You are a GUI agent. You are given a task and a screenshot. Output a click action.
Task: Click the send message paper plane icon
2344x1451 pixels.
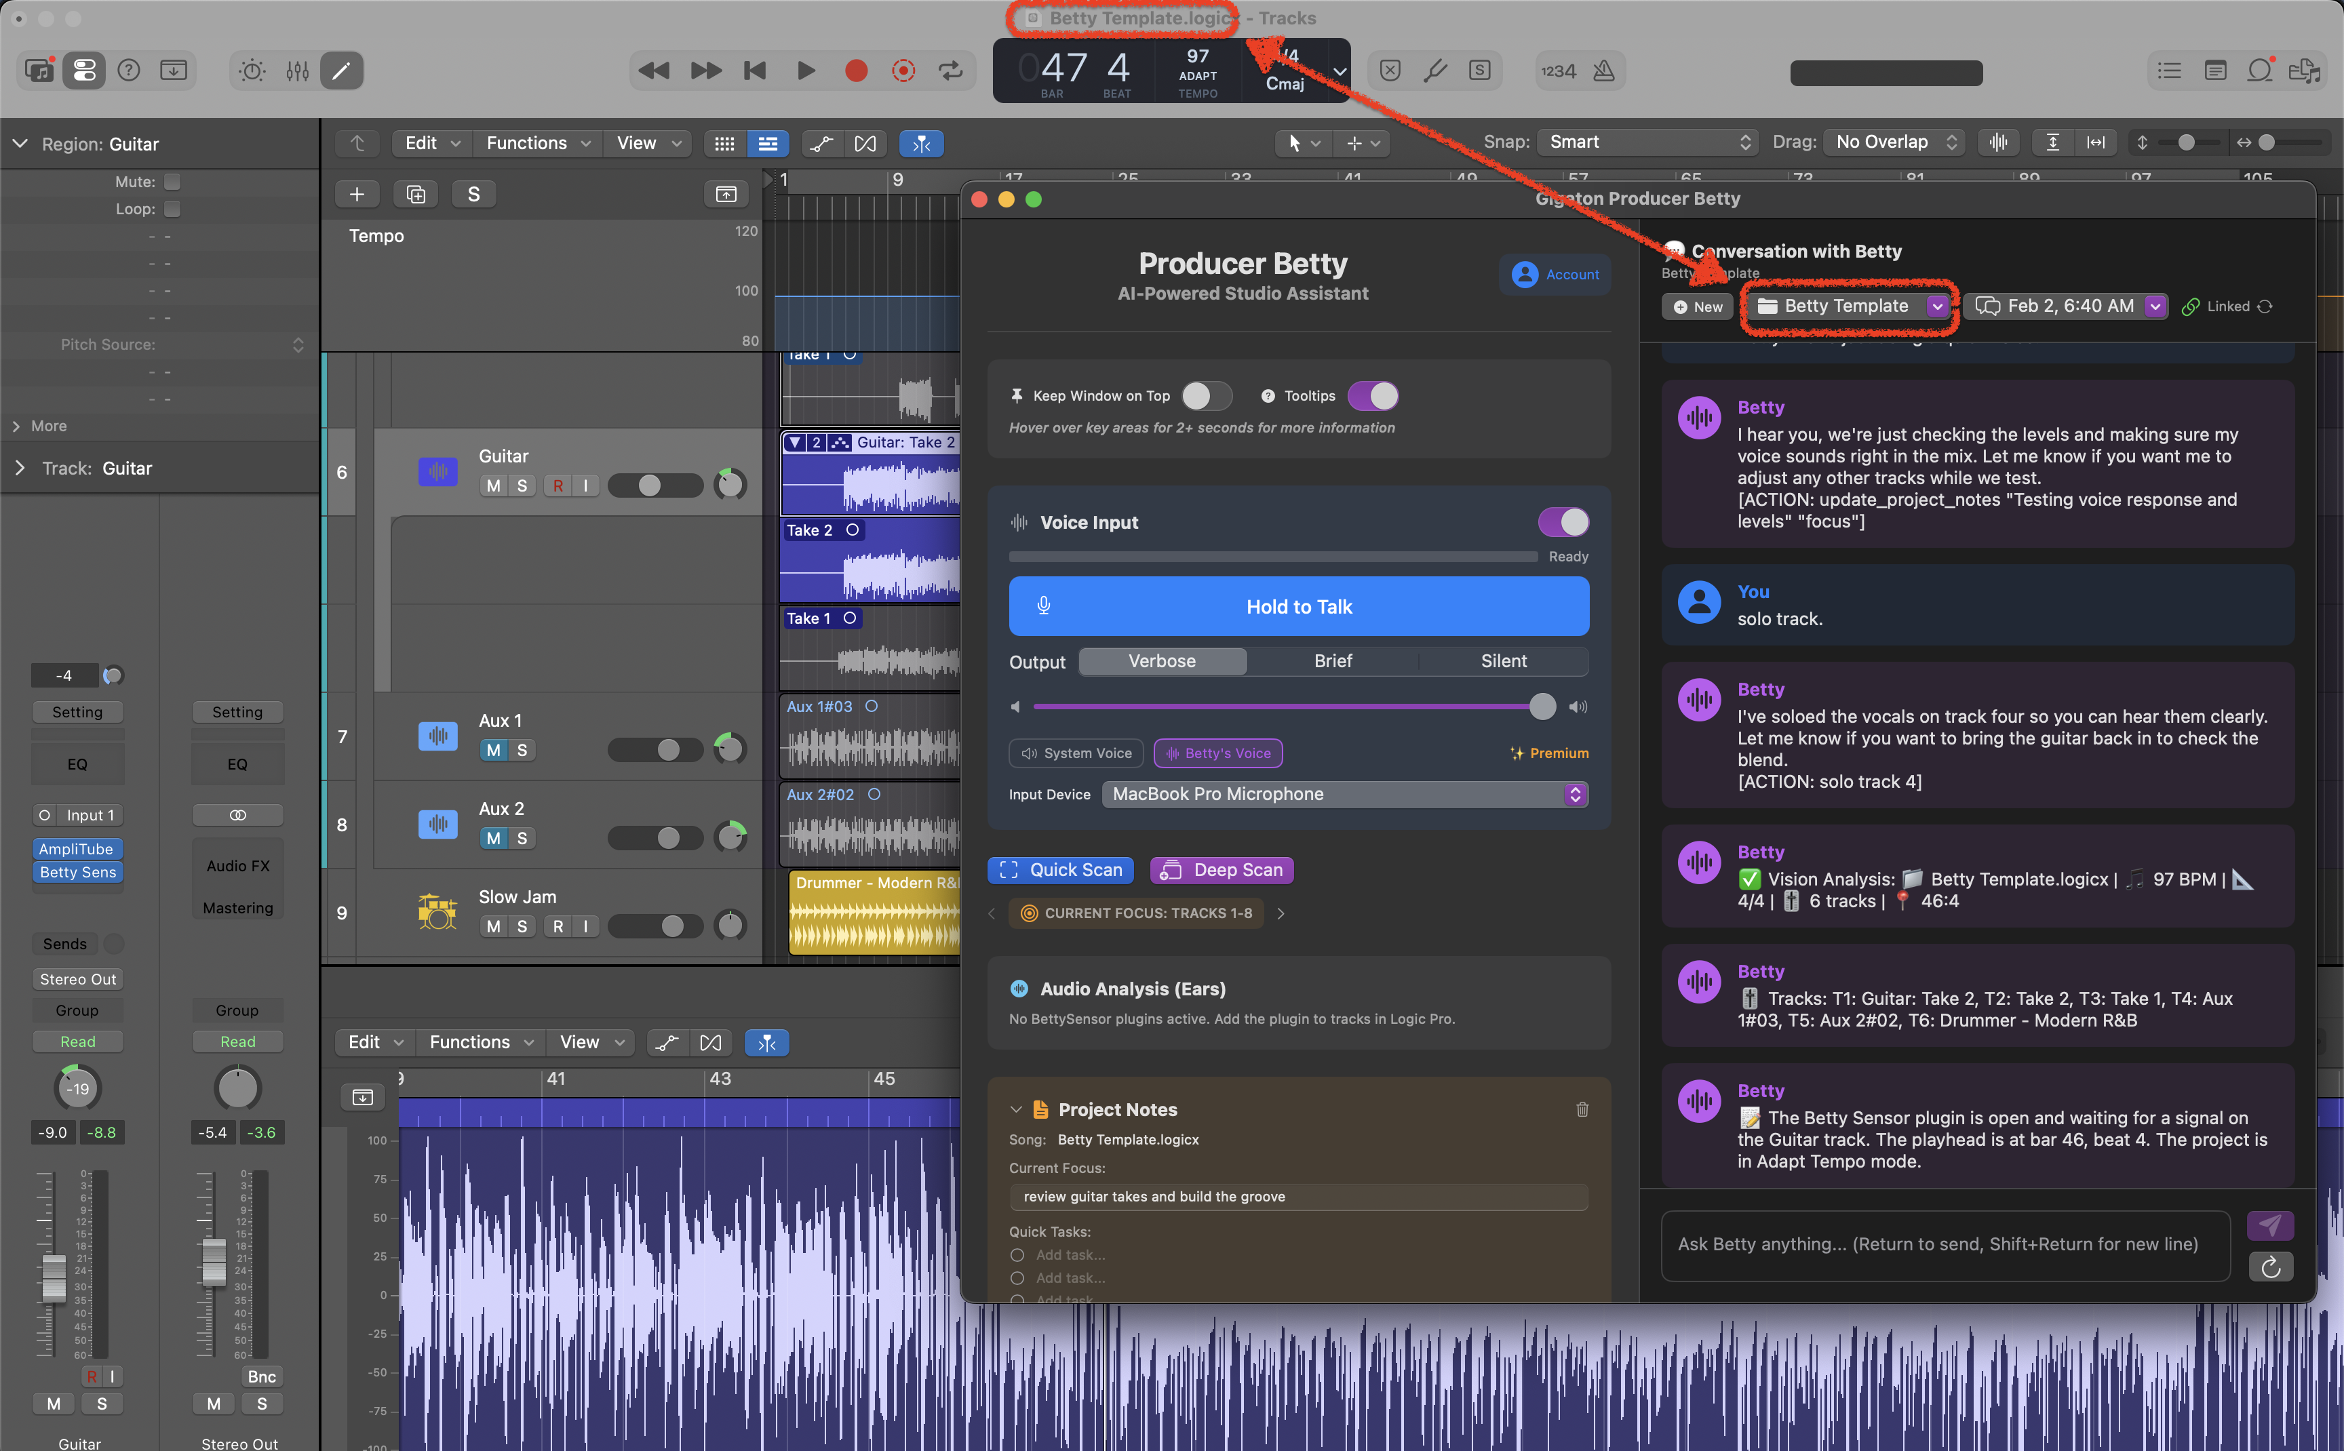point(2270,1225)
